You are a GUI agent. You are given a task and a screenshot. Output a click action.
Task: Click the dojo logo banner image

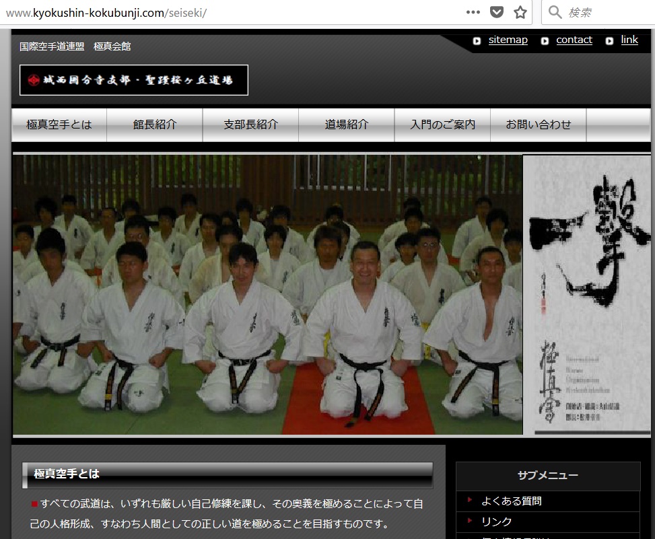coord(134,80)
